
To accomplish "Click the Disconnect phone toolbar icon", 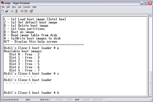I will click(x=16, y=11).
